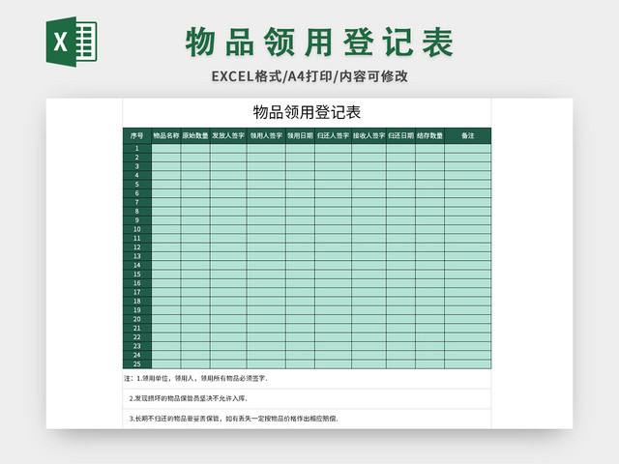
Task: Select the 原始数量 column header
Action: click(x=195, y=135)
